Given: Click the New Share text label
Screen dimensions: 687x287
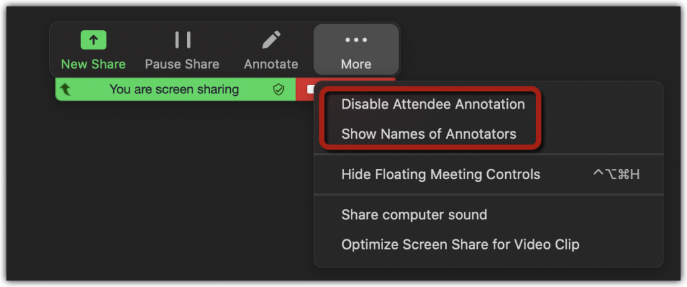Looking at the screenshot, I should [x=93, y=64].
